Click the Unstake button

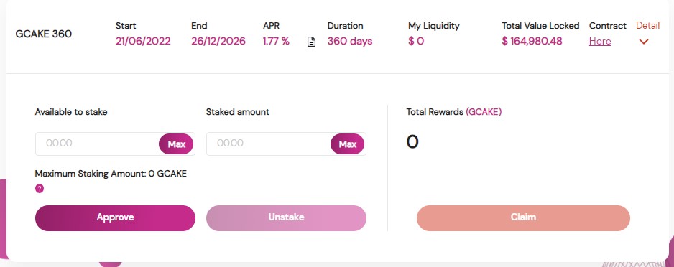pyautogui.click(x=286, y=218)
